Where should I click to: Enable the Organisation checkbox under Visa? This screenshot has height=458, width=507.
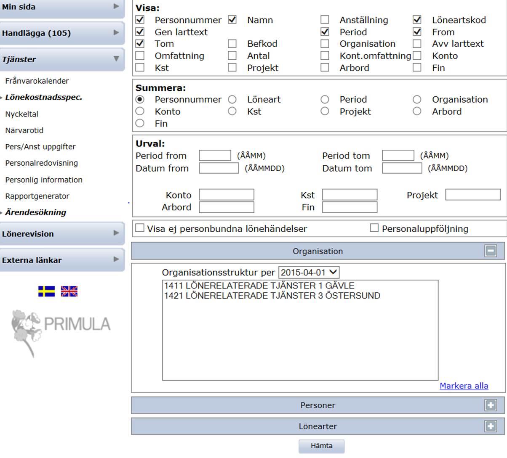click(x=325, y=43)
